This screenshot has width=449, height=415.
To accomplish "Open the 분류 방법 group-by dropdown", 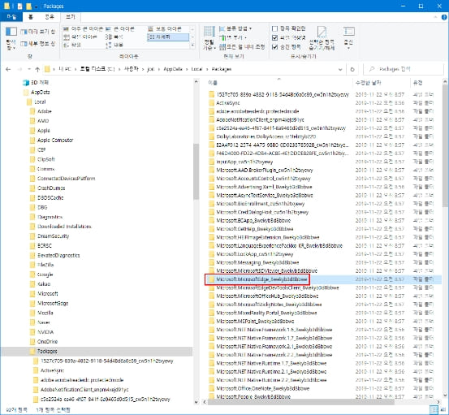I will (x=235, y=28).
